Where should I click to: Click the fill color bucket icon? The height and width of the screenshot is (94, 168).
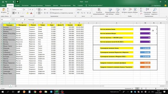click(27, 13)
